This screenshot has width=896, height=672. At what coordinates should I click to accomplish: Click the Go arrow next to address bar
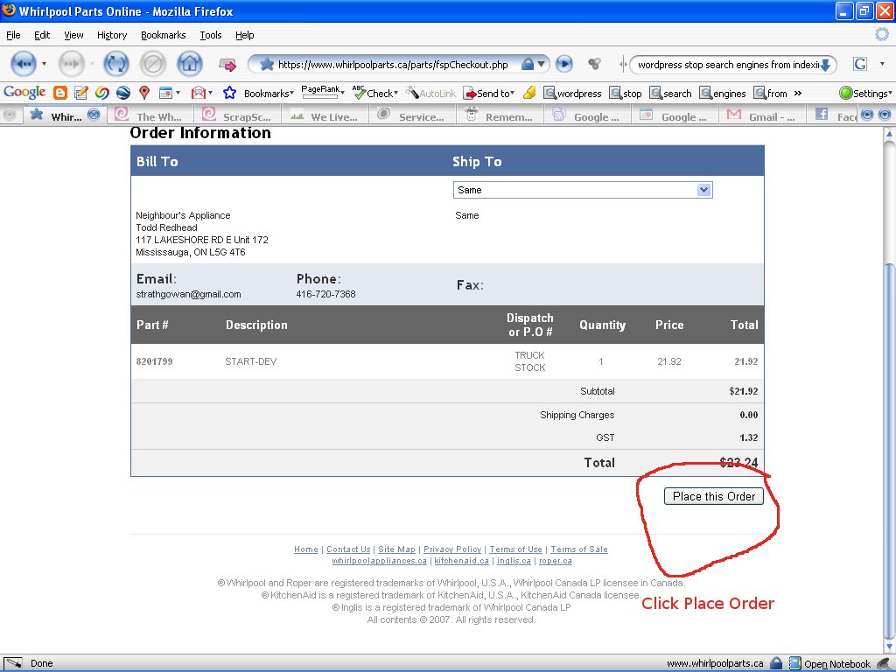point(564,64)
